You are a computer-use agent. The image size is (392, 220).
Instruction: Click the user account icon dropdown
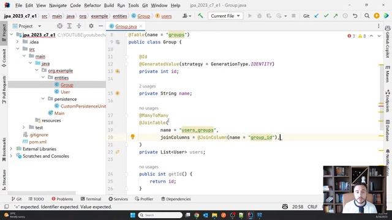pos(186,16)
